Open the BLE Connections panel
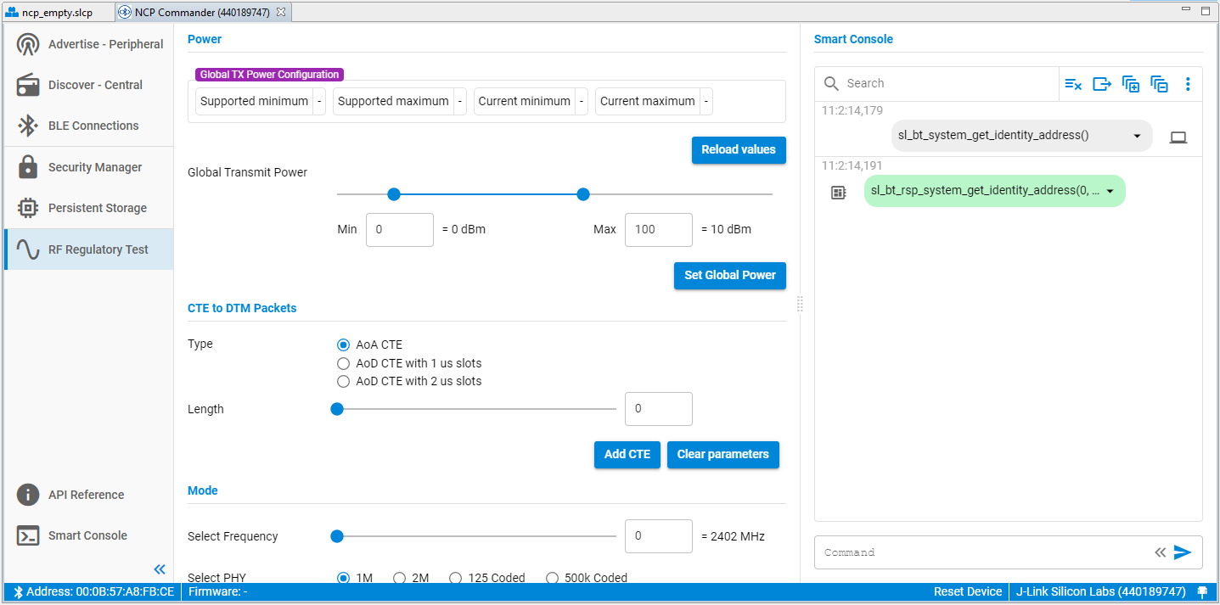The width and height of the screenshot is (1220, 605). pos(88,125)
